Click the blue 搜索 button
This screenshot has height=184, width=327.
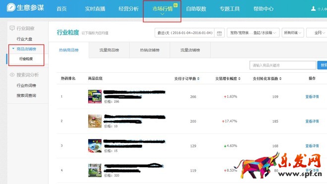point(322,65)
